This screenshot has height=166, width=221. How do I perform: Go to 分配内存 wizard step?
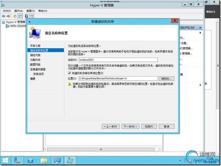[x=35, y=60]
